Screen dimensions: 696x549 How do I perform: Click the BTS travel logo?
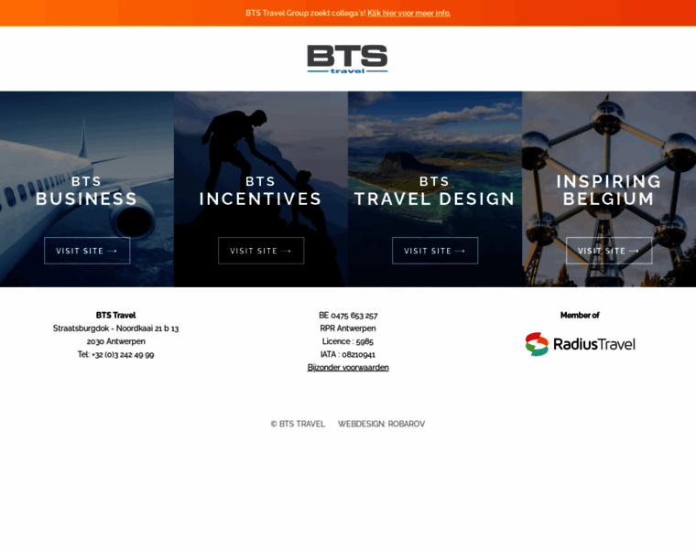tap(347, 59)
